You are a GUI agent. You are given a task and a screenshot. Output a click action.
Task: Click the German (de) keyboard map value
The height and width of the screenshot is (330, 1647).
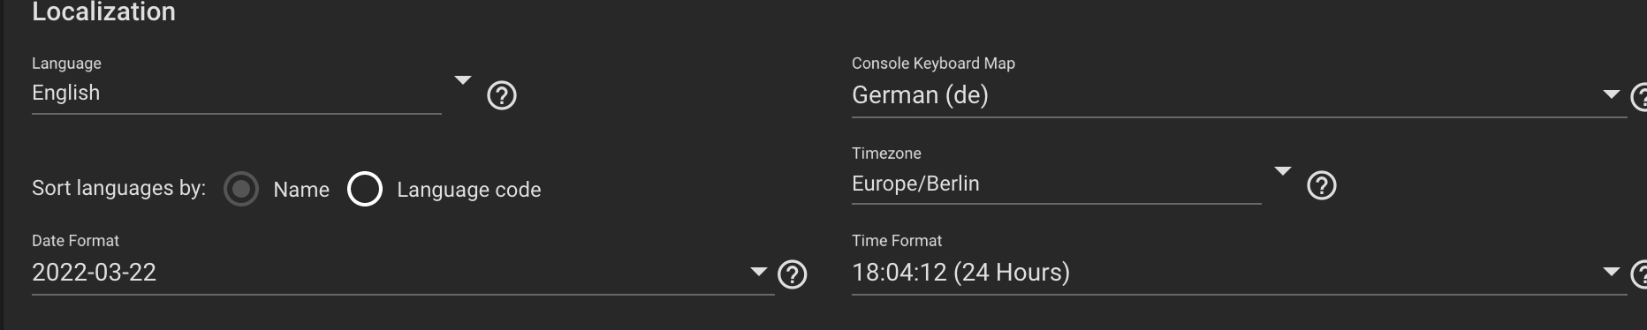point(920,94)
